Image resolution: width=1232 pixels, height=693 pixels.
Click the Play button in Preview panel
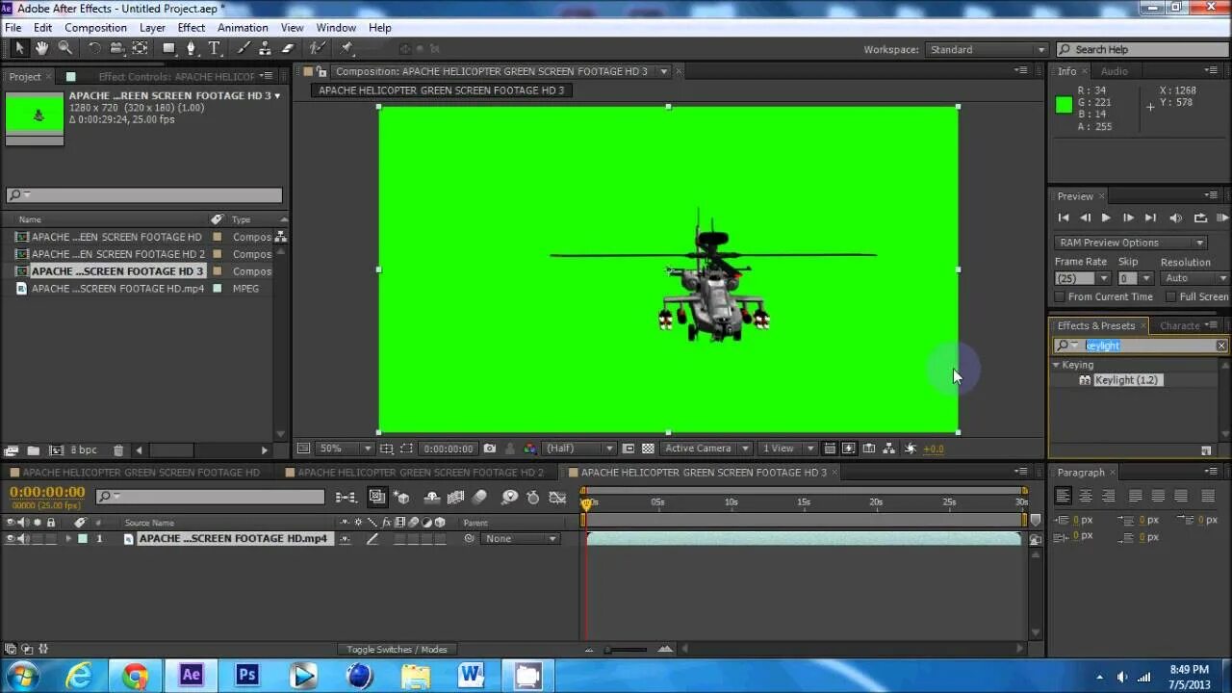click(x=1106, y=218)
